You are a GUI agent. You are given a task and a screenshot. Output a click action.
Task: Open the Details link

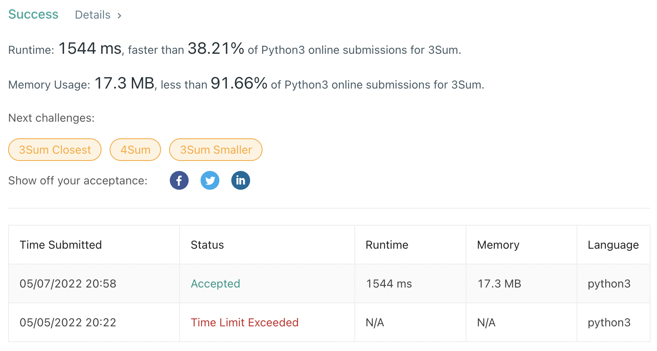[x=93, y=15]
